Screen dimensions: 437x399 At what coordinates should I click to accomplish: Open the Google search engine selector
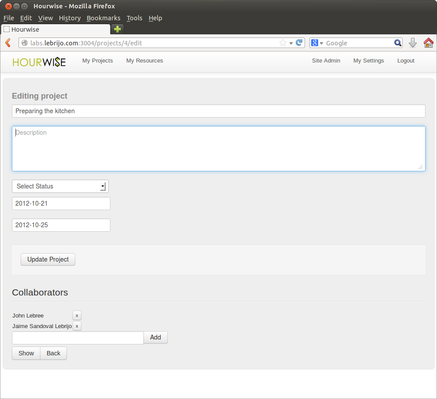pyautogui.click(x=317, y=43)
